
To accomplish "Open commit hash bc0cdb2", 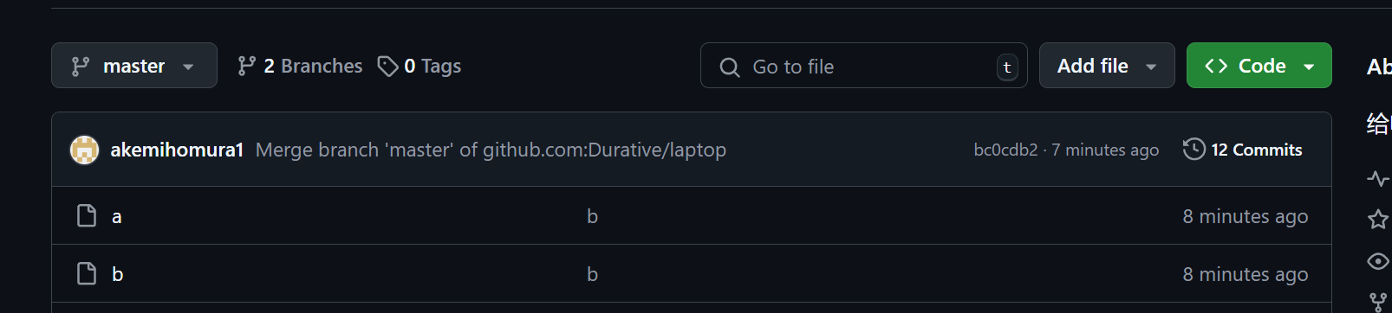I will [x=1005, y=150].
